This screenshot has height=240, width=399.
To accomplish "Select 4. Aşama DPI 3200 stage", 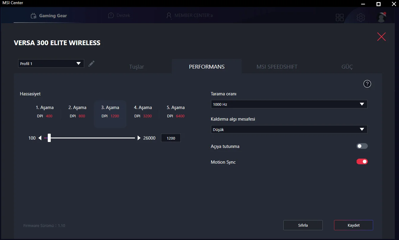I will pyautogui.click(x=143, y=111).
